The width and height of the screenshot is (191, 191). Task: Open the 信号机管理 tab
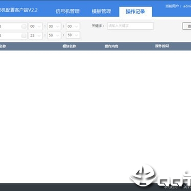click(67, 11)
